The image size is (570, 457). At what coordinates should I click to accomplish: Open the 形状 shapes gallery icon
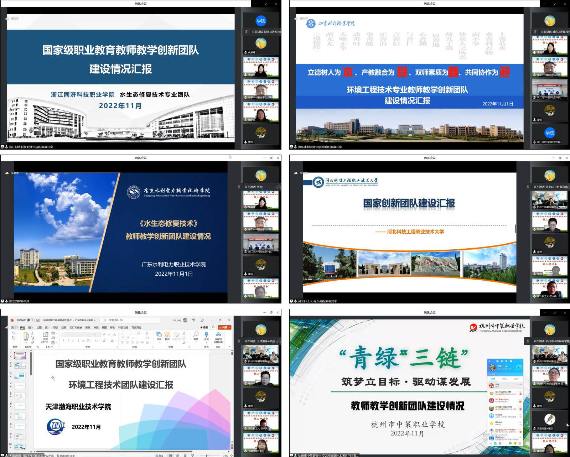pyautogui.click(x=159, y=335)
